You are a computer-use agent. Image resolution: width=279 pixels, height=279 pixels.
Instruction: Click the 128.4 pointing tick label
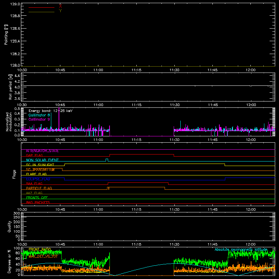15,41
